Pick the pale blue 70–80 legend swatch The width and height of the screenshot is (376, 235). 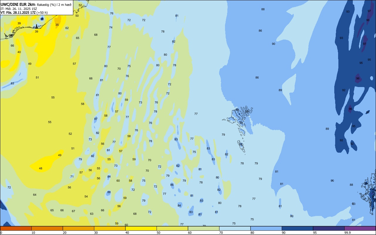click(235, 228)
